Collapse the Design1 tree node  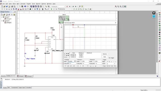pos(2,17)
